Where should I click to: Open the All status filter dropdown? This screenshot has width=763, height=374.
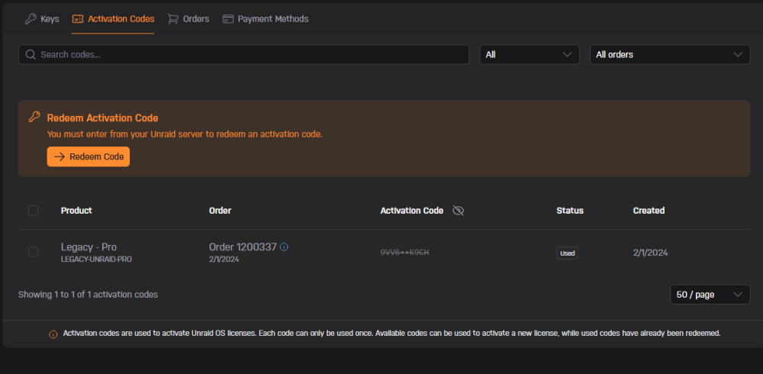tap(530, 54)
